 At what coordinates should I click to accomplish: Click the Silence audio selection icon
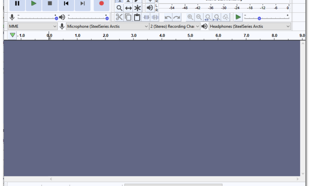(x=155, y=17)
